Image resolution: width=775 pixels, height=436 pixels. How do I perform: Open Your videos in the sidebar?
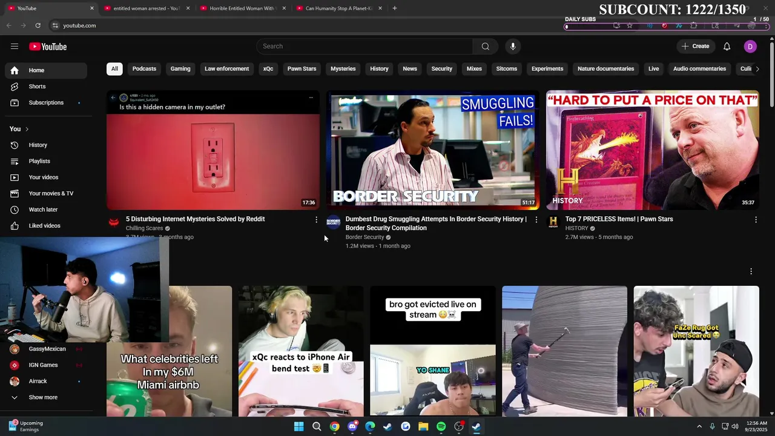click(46, 177)
